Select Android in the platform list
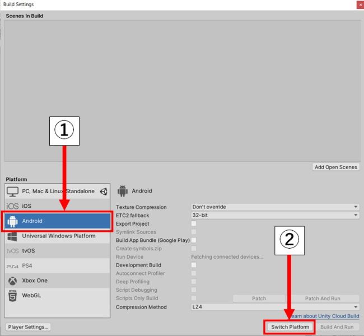The image size is (364, 336). (57, 221)
